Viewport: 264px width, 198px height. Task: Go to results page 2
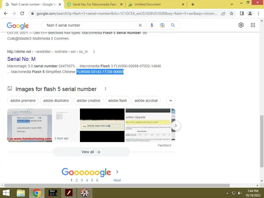pyautogui.click(x=77, y=180)
